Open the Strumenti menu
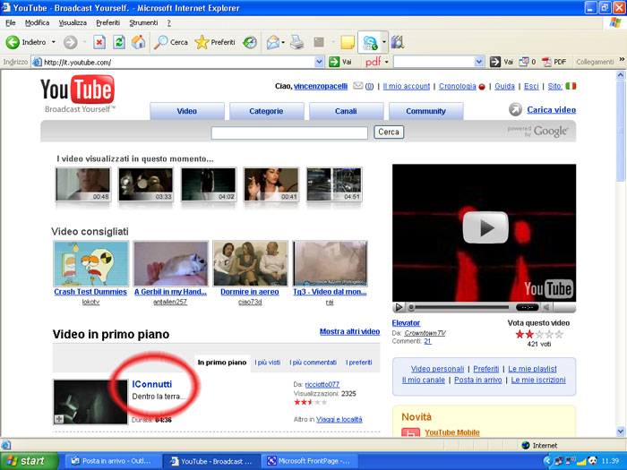Screen dimensions: 627x470 (x=143, y=22)
